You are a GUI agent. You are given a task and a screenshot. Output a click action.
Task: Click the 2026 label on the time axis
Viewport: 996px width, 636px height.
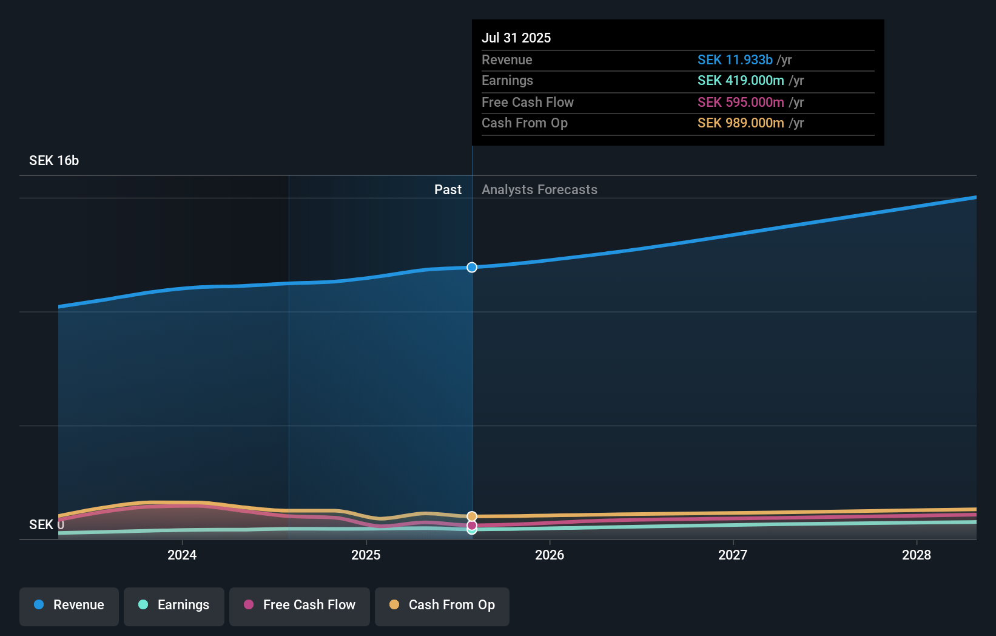click(549, 555)
